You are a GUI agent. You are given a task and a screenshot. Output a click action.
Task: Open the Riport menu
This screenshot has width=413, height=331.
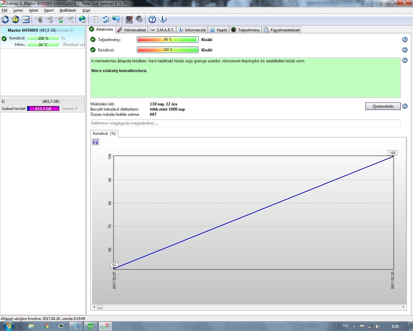click(49, 10)
